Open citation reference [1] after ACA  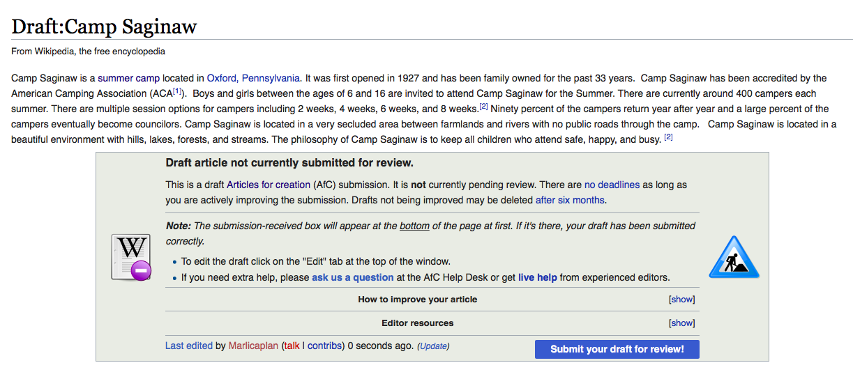click(x=176, y=91)
